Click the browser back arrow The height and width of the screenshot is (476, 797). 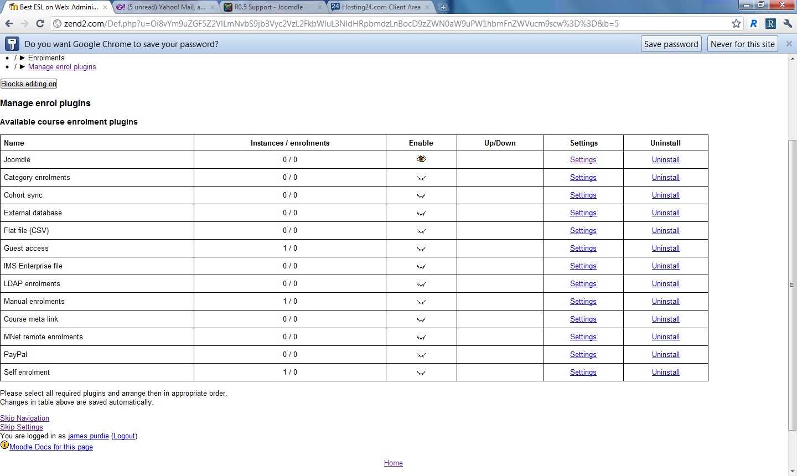pos(9,23)
